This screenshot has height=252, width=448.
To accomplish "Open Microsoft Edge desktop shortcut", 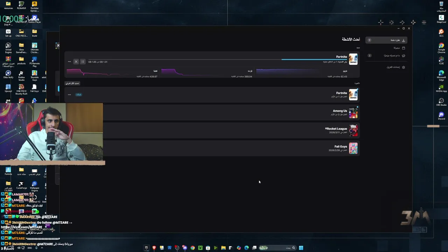I will [x=441, y=75].
